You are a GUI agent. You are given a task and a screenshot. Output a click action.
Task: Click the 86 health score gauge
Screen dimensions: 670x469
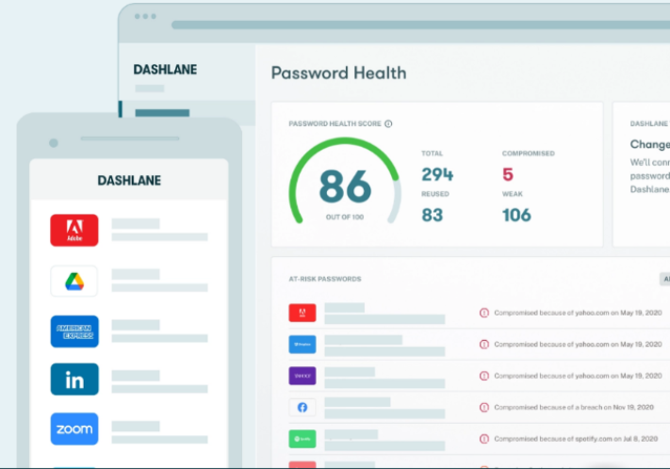[345, 186]
